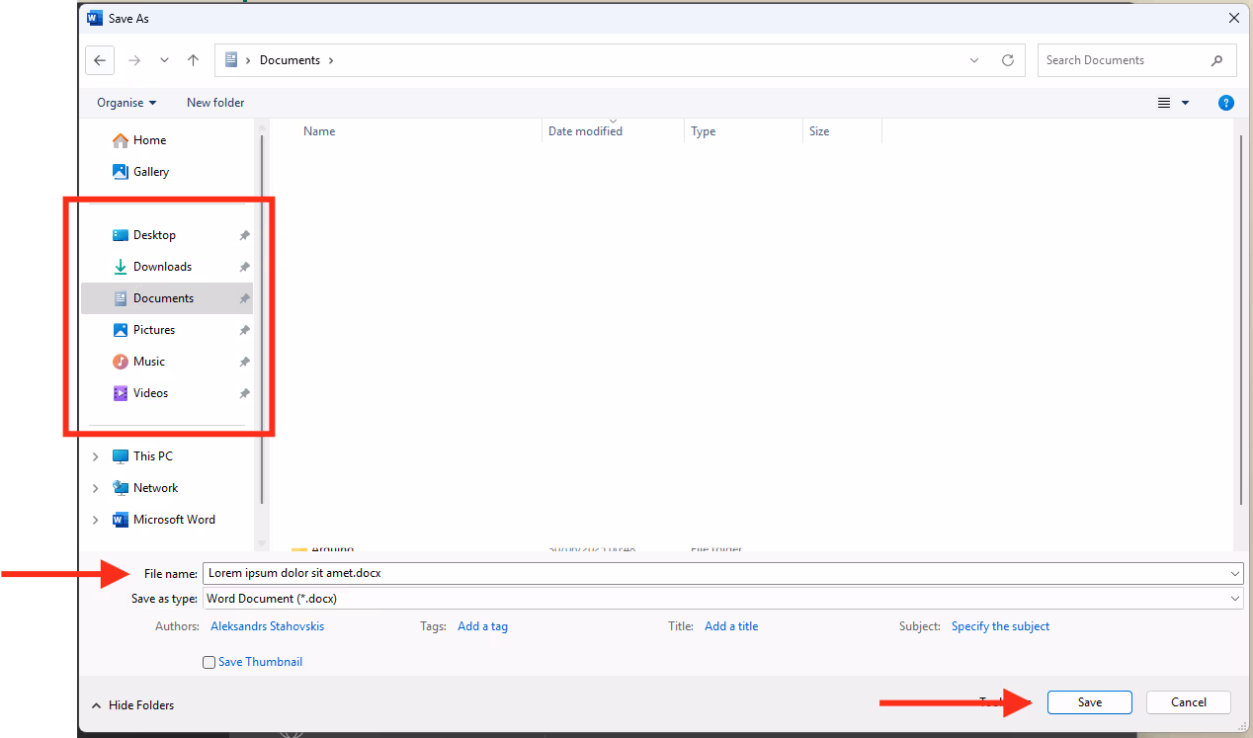Click the Up one level arrow
Image resolution: width=1253 pixels, height=738 pixels.
[193, 60]
